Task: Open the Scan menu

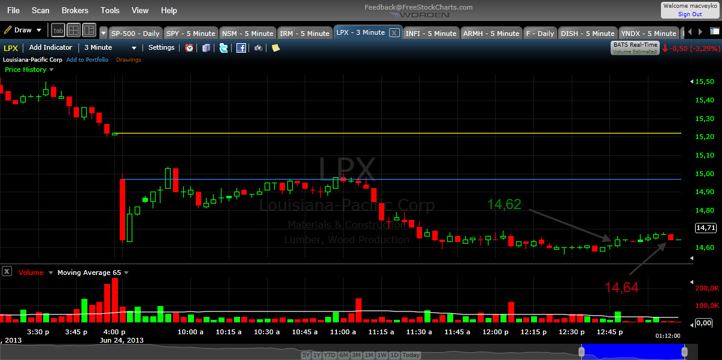Action: [41, 10]
